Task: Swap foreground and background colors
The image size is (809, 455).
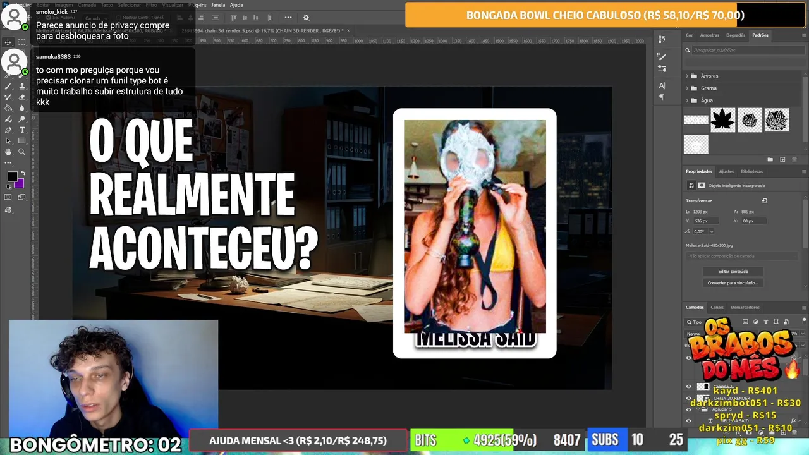Action: (x=23, y=173)
